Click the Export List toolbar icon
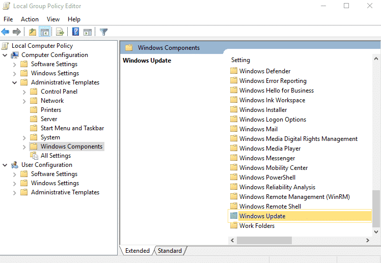381x263 pixels. (x=60, y=32)
